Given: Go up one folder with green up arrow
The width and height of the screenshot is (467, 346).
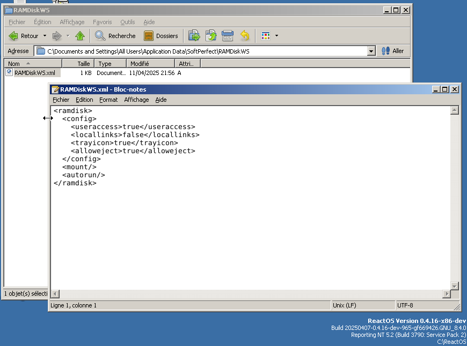Looking at the screenshot, I should tap(80, 36).
